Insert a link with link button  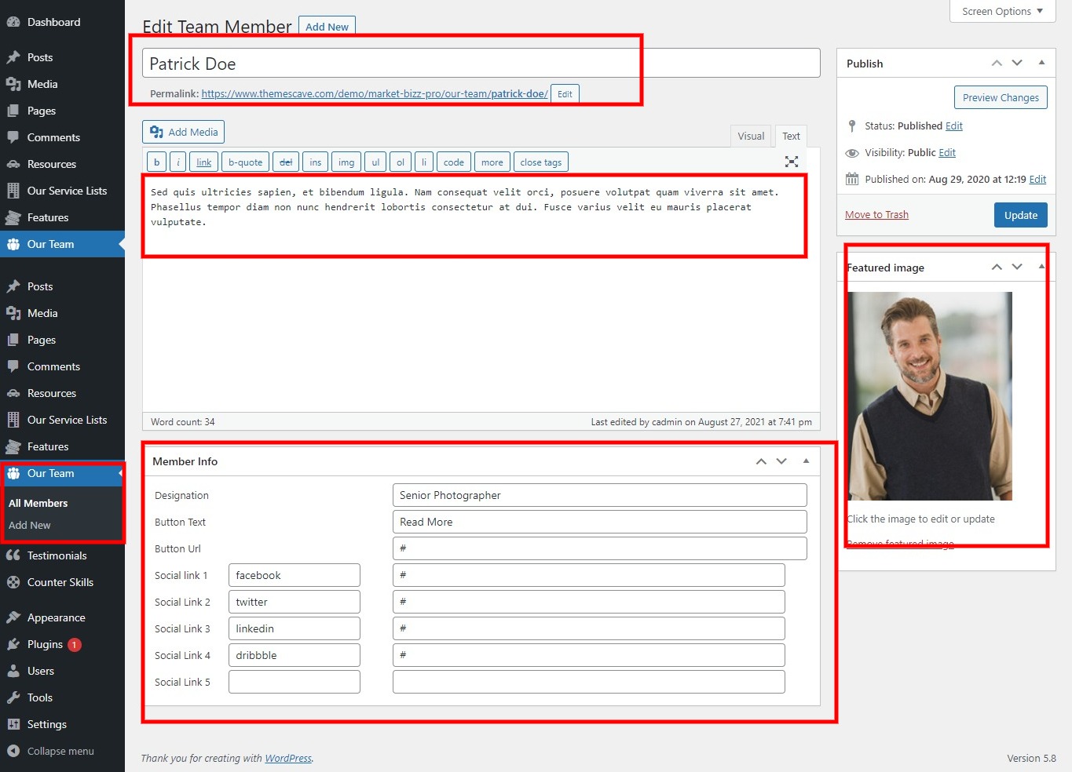point(204,162)
